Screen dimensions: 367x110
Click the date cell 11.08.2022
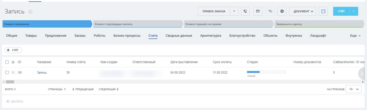pyautogui.click(x=220, y=73)
